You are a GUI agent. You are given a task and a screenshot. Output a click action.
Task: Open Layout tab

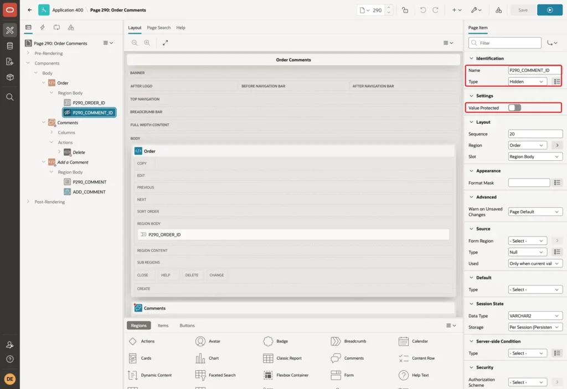(135, 28)
